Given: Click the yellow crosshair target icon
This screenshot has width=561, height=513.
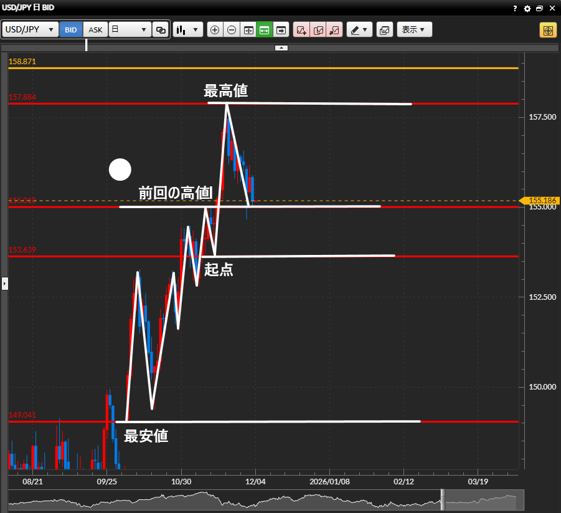Looking at the screenshot, I should pos(548,30).
